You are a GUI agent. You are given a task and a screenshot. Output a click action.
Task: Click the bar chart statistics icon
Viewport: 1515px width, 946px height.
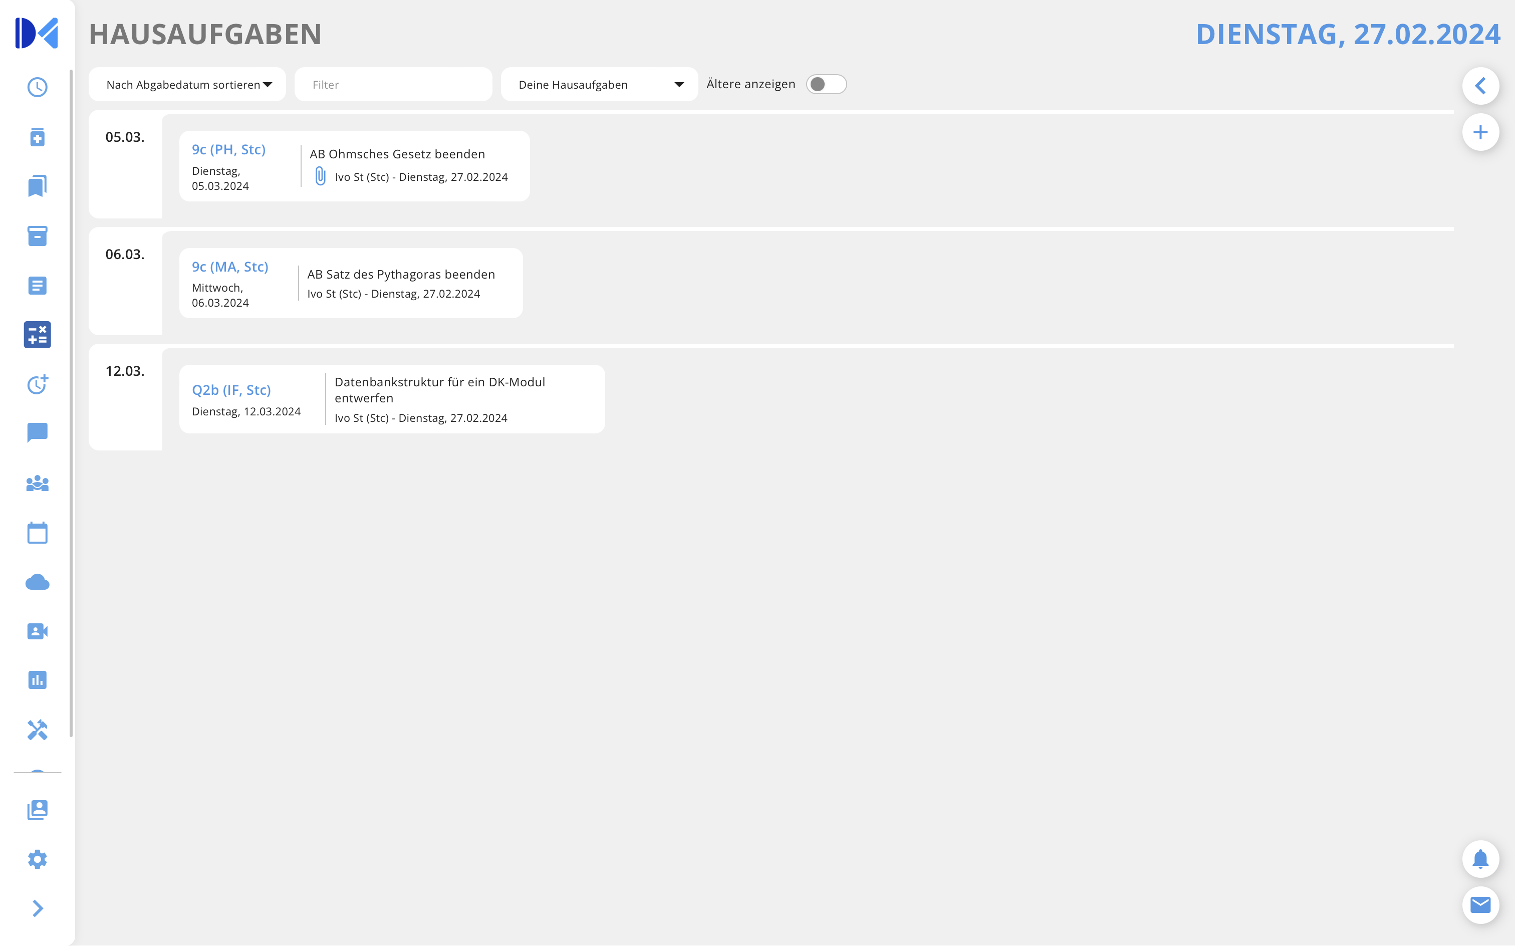click(37, 680)
